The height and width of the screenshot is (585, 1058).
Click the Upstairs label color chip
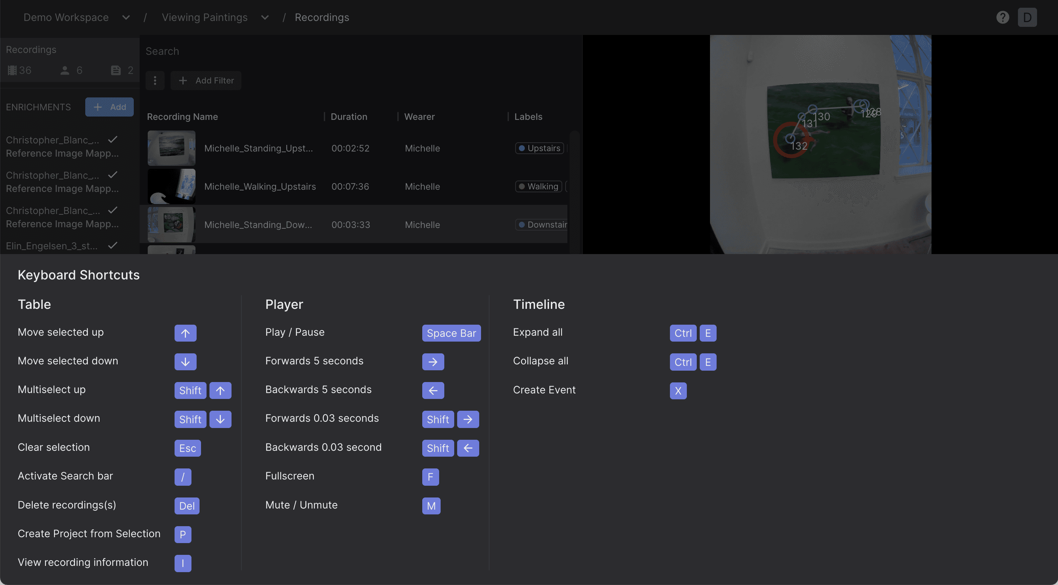pos(521,148)
